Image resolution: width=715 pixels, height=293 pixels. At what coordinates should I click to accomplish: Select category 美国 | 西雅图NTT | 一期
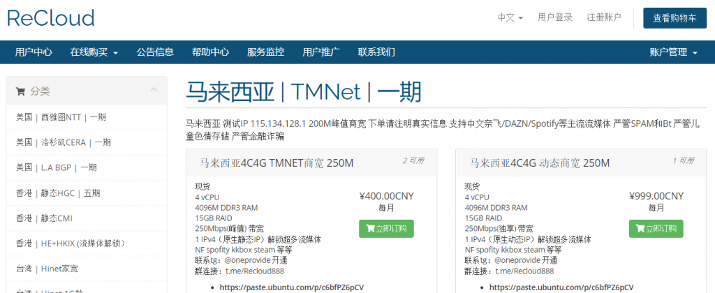click(87, 117)
